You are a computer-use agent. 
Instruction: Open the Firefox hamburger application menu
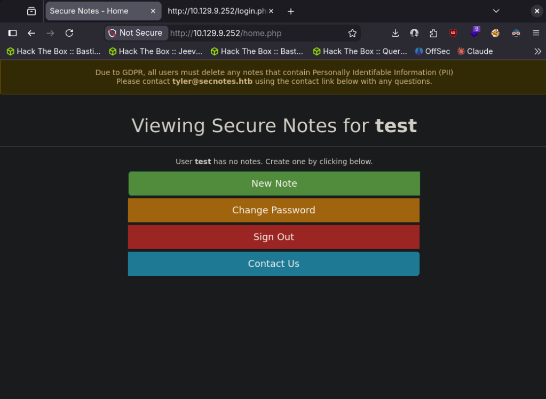(536, 33)
